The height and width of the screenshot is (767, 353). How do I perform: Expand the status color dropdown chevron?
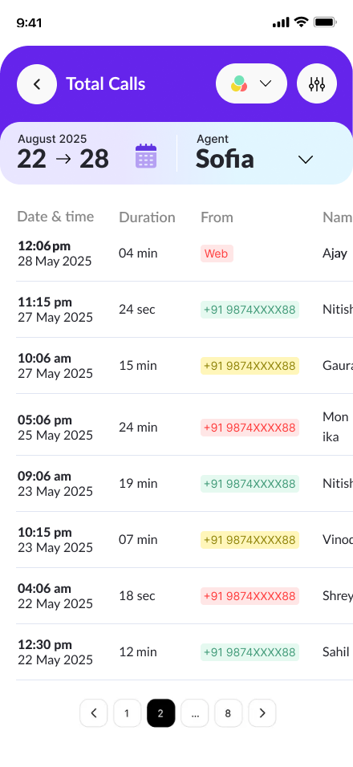(266, 83)
